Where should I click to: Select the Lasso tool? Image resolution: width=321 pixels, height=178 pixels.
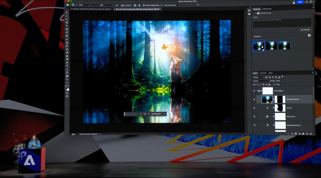tap(67, 19)
